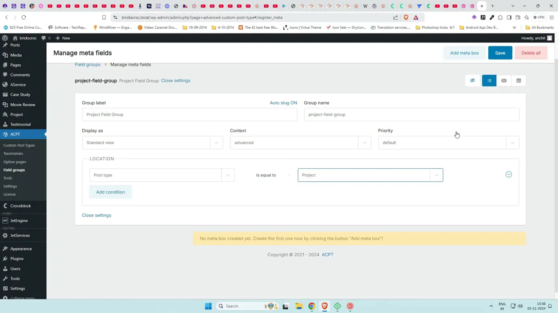
Task: Toggle the hidden-eye visibility icon
Action: [472, 80]
